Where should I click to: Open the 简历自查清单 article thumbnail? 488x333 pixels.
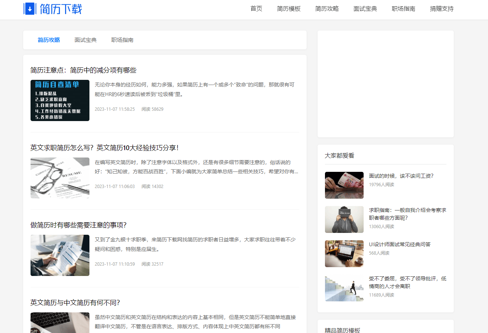60,100
